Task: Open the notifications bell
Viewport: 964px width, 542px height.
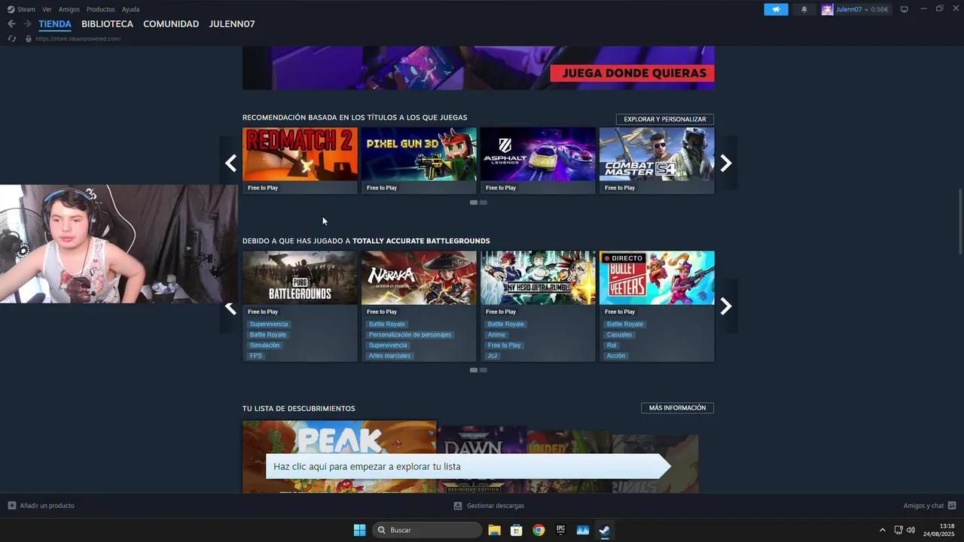Action: [x=804, y=9]
